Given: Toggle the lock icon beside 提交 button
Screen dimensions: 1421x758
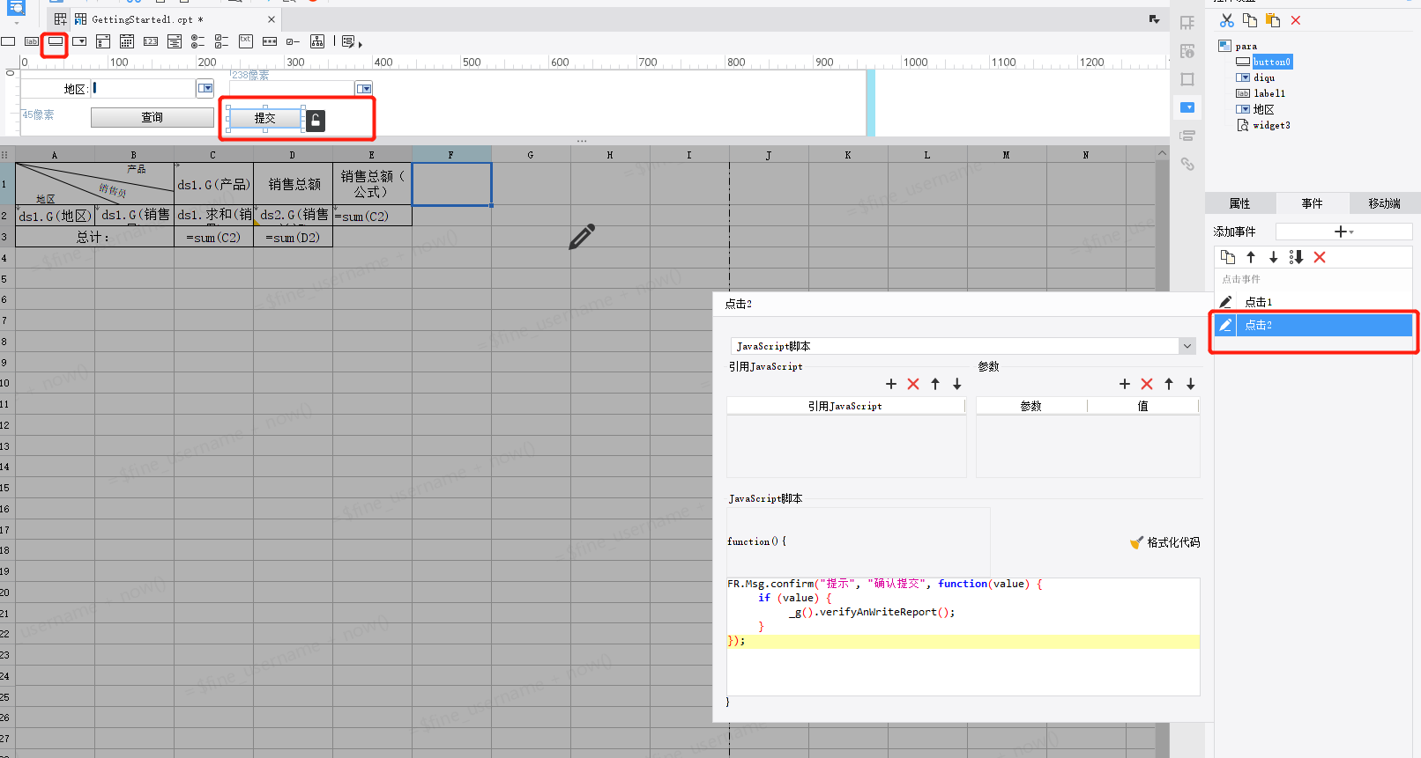Looking at the screenshot, I should (316, 121).
